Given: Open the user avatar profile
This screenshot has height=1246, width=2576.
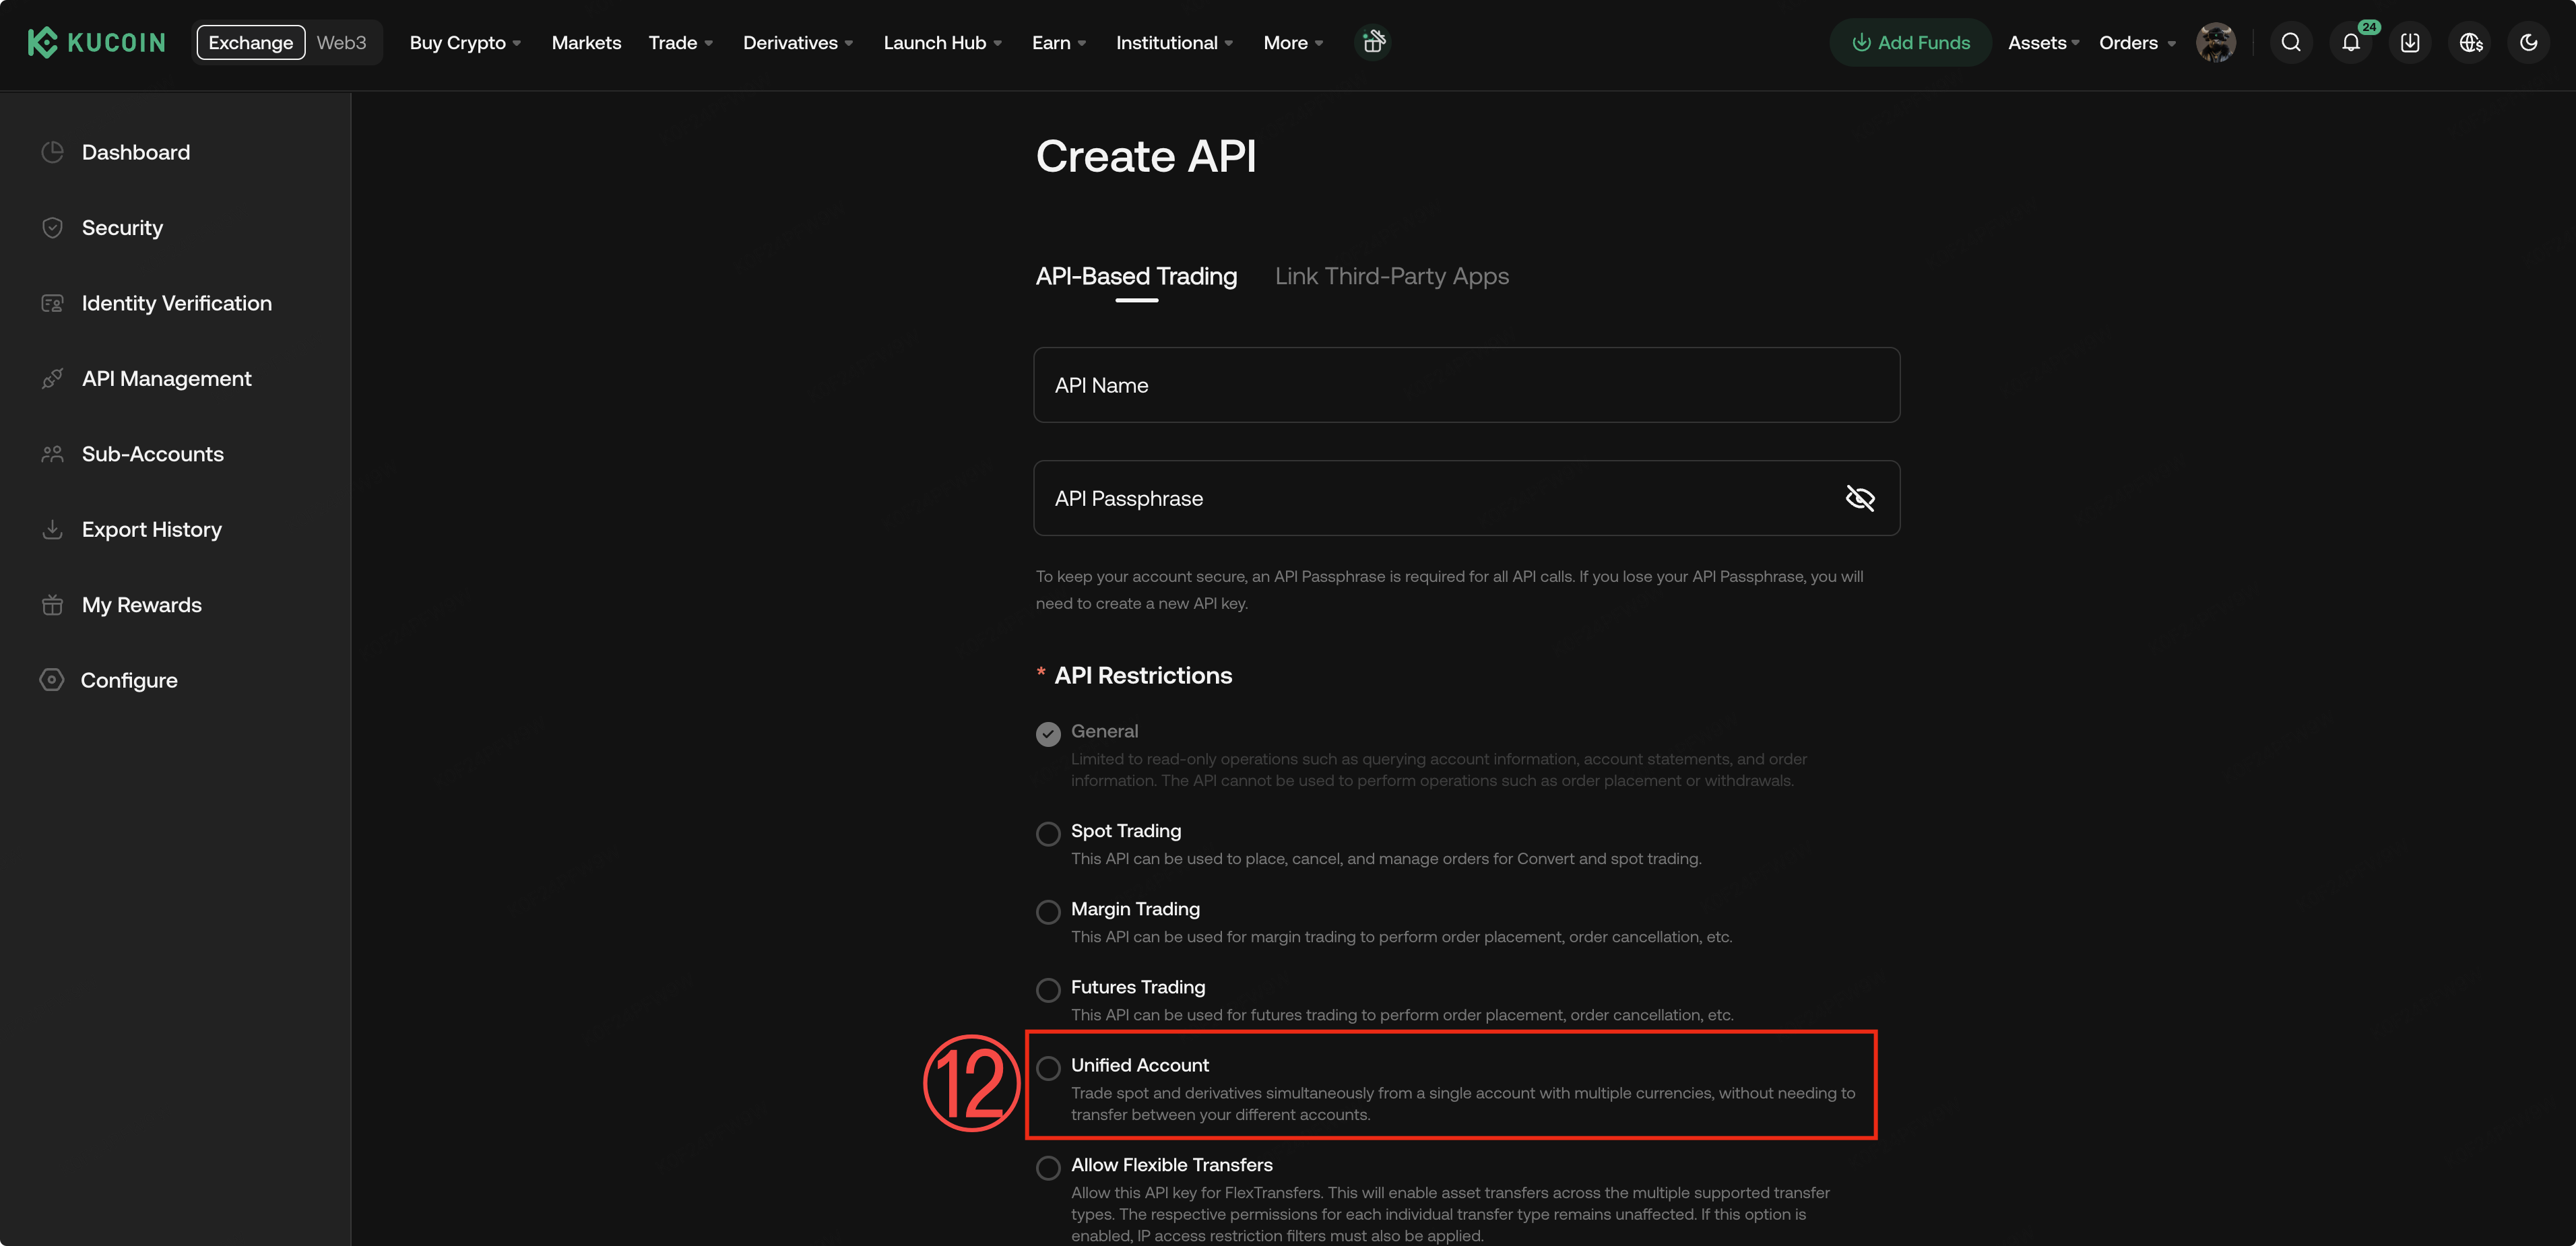Looking at the screenshot, I should point(2215,43).
